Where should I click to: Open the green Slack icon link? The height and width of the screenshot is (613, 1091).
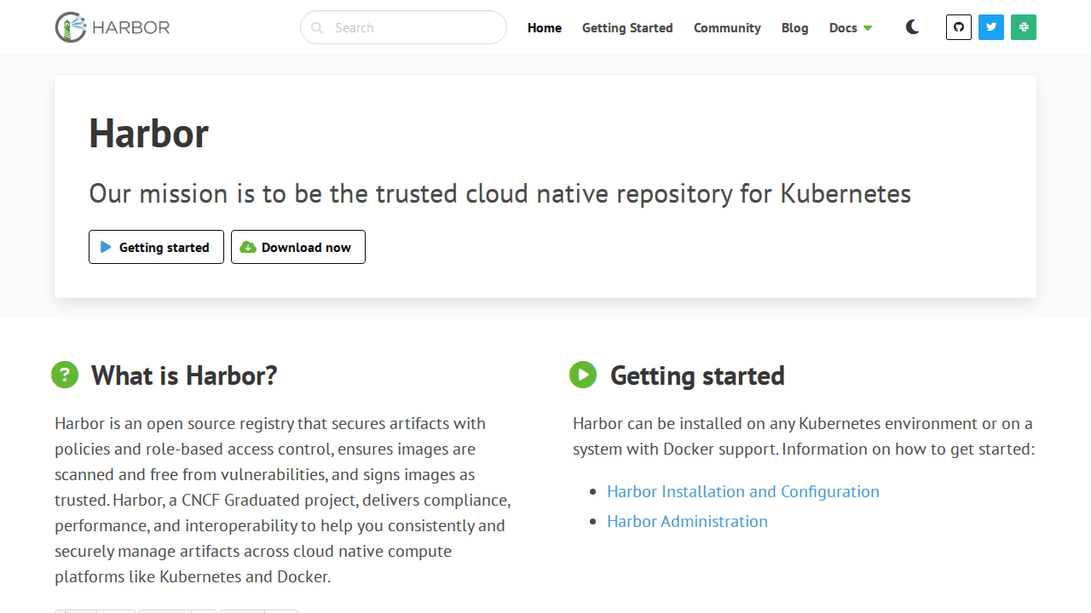(x=1024, y=27)
